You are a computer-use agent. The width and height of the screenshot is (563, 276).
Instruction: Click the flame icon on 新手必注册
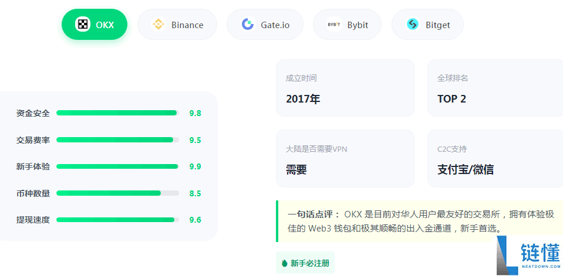(285, 264)
